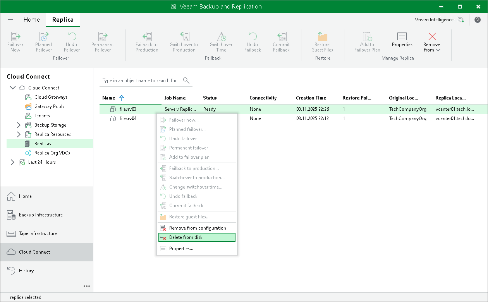Expand the Backup Storage tree node

[x=19, y=125]
